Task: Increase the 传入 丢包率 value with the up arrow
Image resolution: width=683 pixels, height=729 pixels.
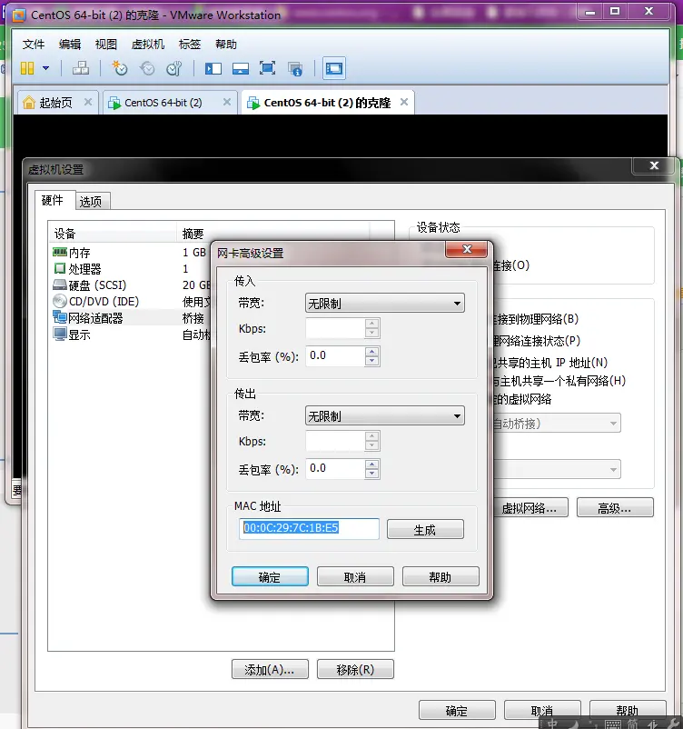Action: [371, 351]
